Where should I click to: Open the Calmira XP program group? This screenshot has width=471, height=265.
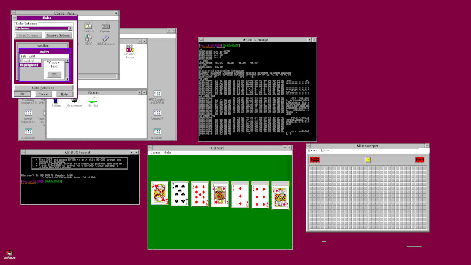click(157, 113)
